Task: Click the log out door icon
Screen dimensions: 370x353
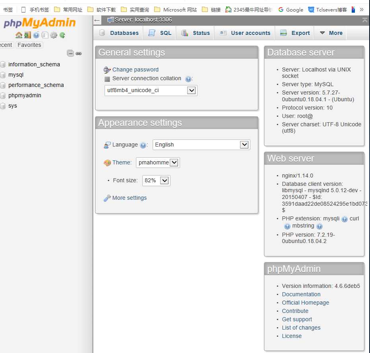Action: tap(27, 35)
